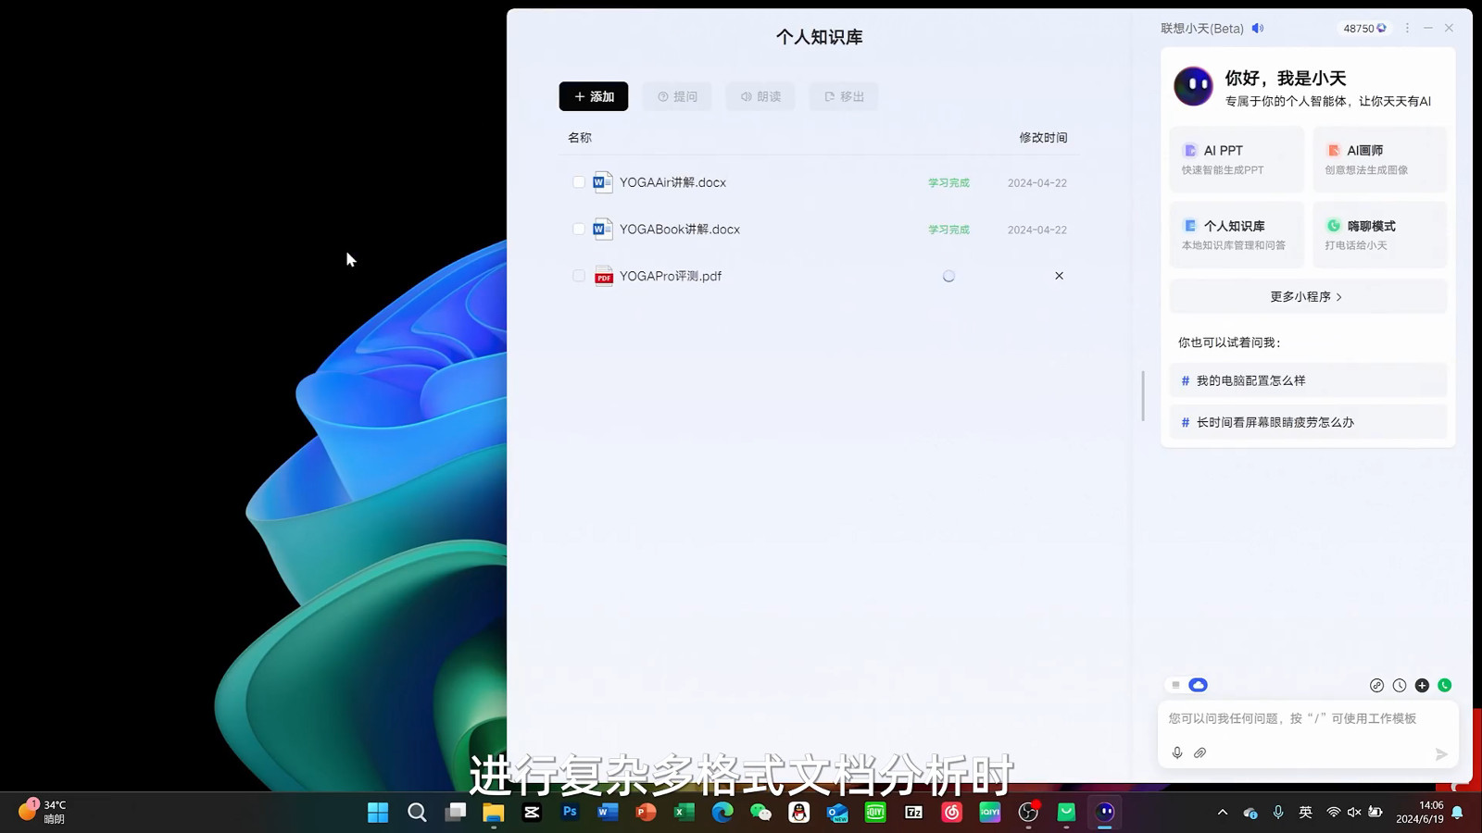Open PowerPoint from the taskbar
The height and width of the screenshot is (833, 1482).
point(646,813)
